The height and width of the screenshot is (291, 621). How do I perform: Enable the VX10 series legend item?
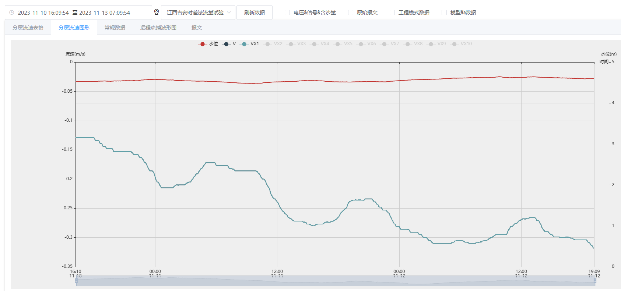[462, 44]
